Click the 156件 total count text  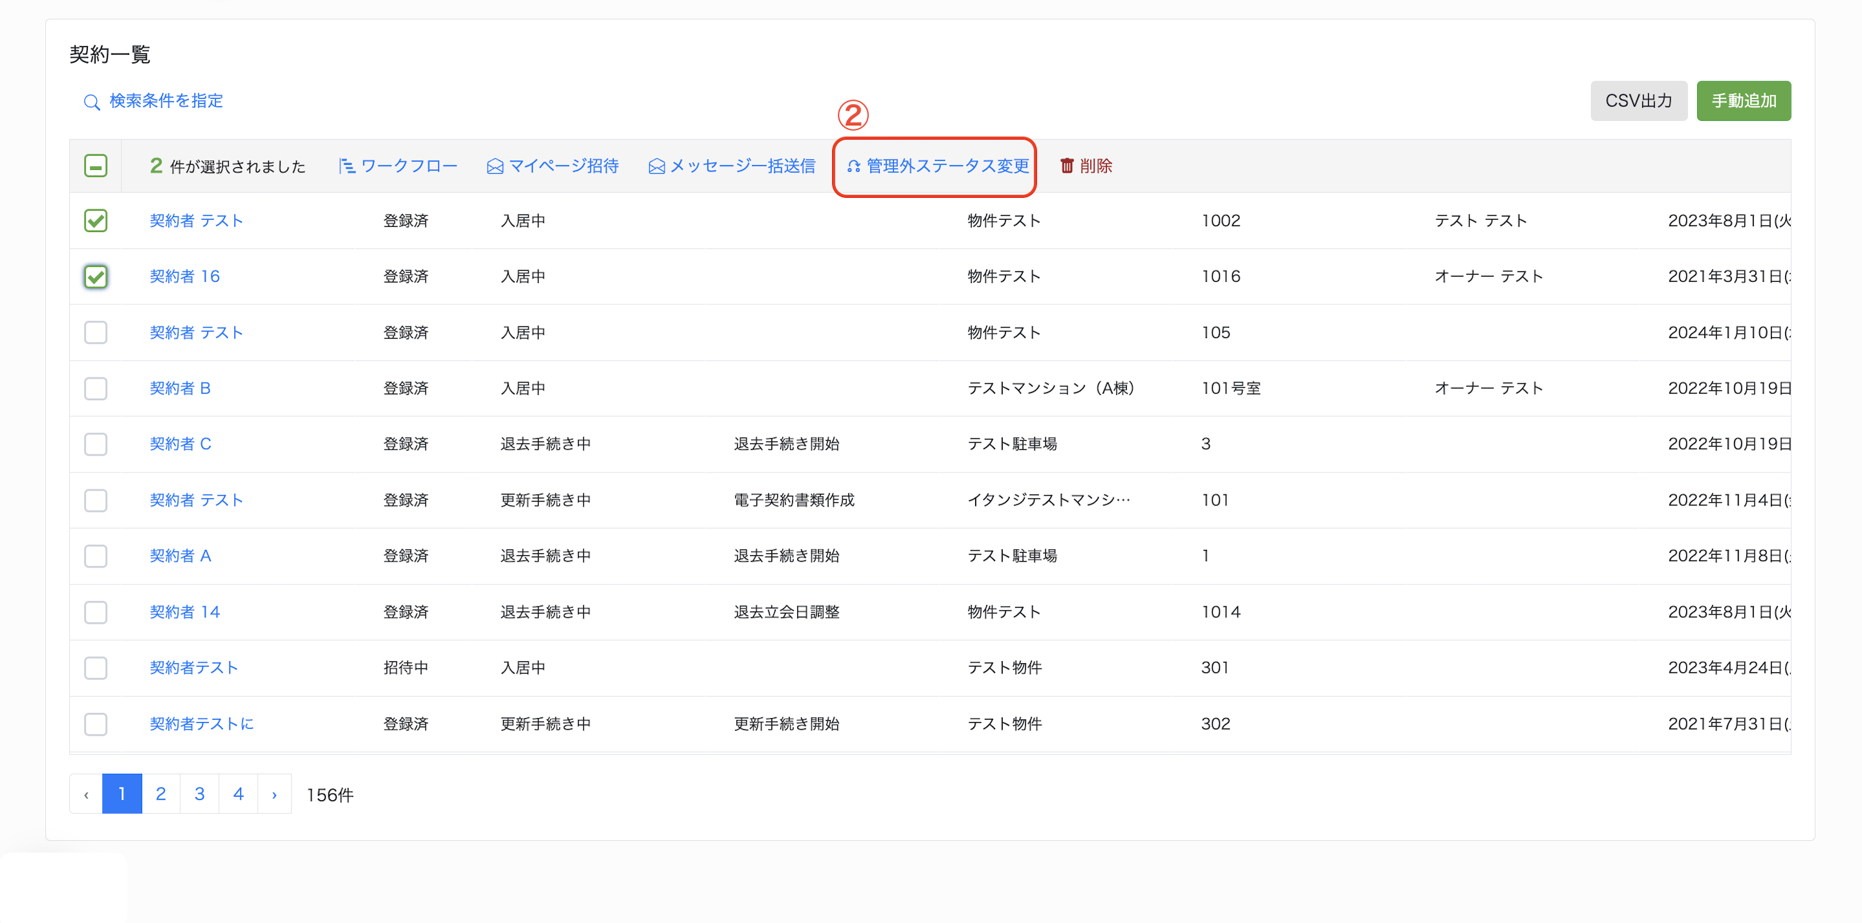[330, 795]
